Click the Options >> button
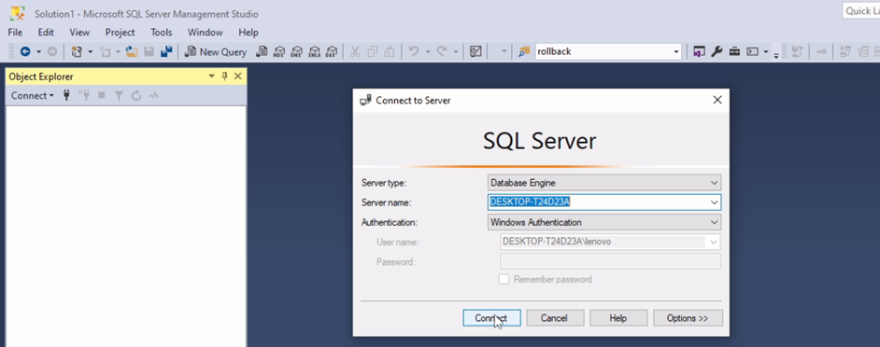Image resolution: width=880 pixels, height=347 pixels. click(x=688, y=318)
